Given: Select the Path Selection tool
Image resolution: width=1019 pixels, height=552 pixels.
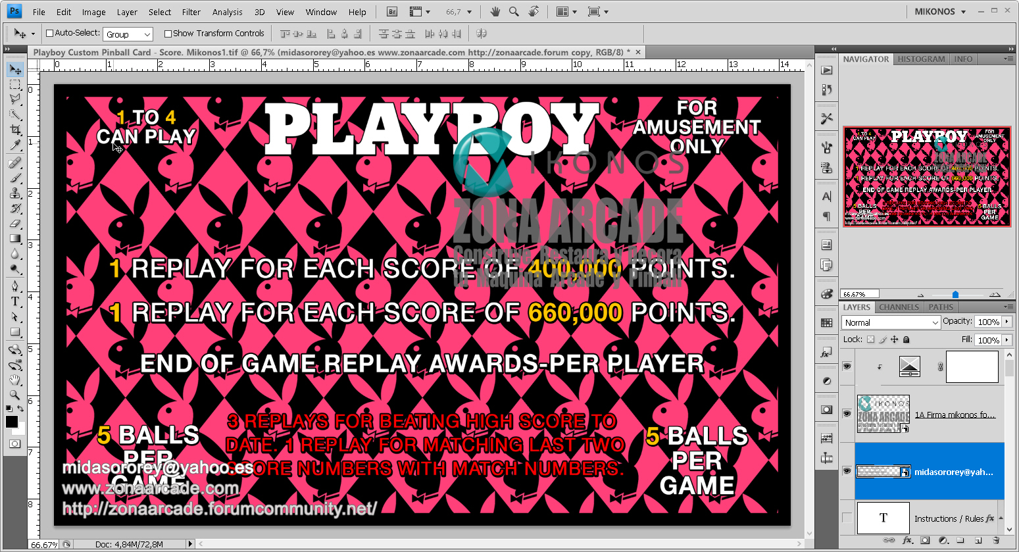Looking at the screenshot, I should [x=15, y=316].
